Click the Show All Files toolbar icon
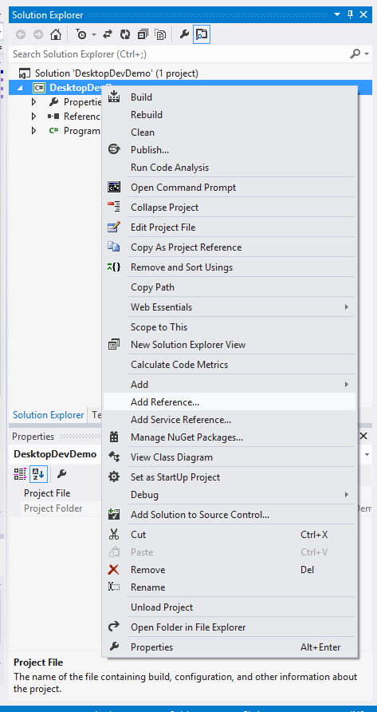 (x=160, y=34)
